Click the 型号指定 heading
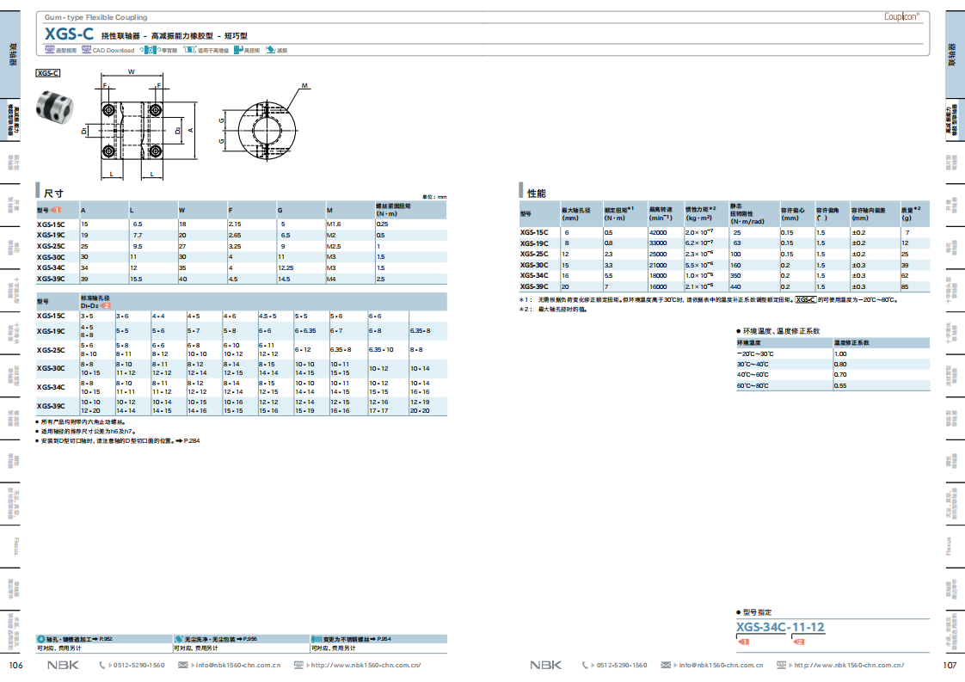 pos(756,612)
